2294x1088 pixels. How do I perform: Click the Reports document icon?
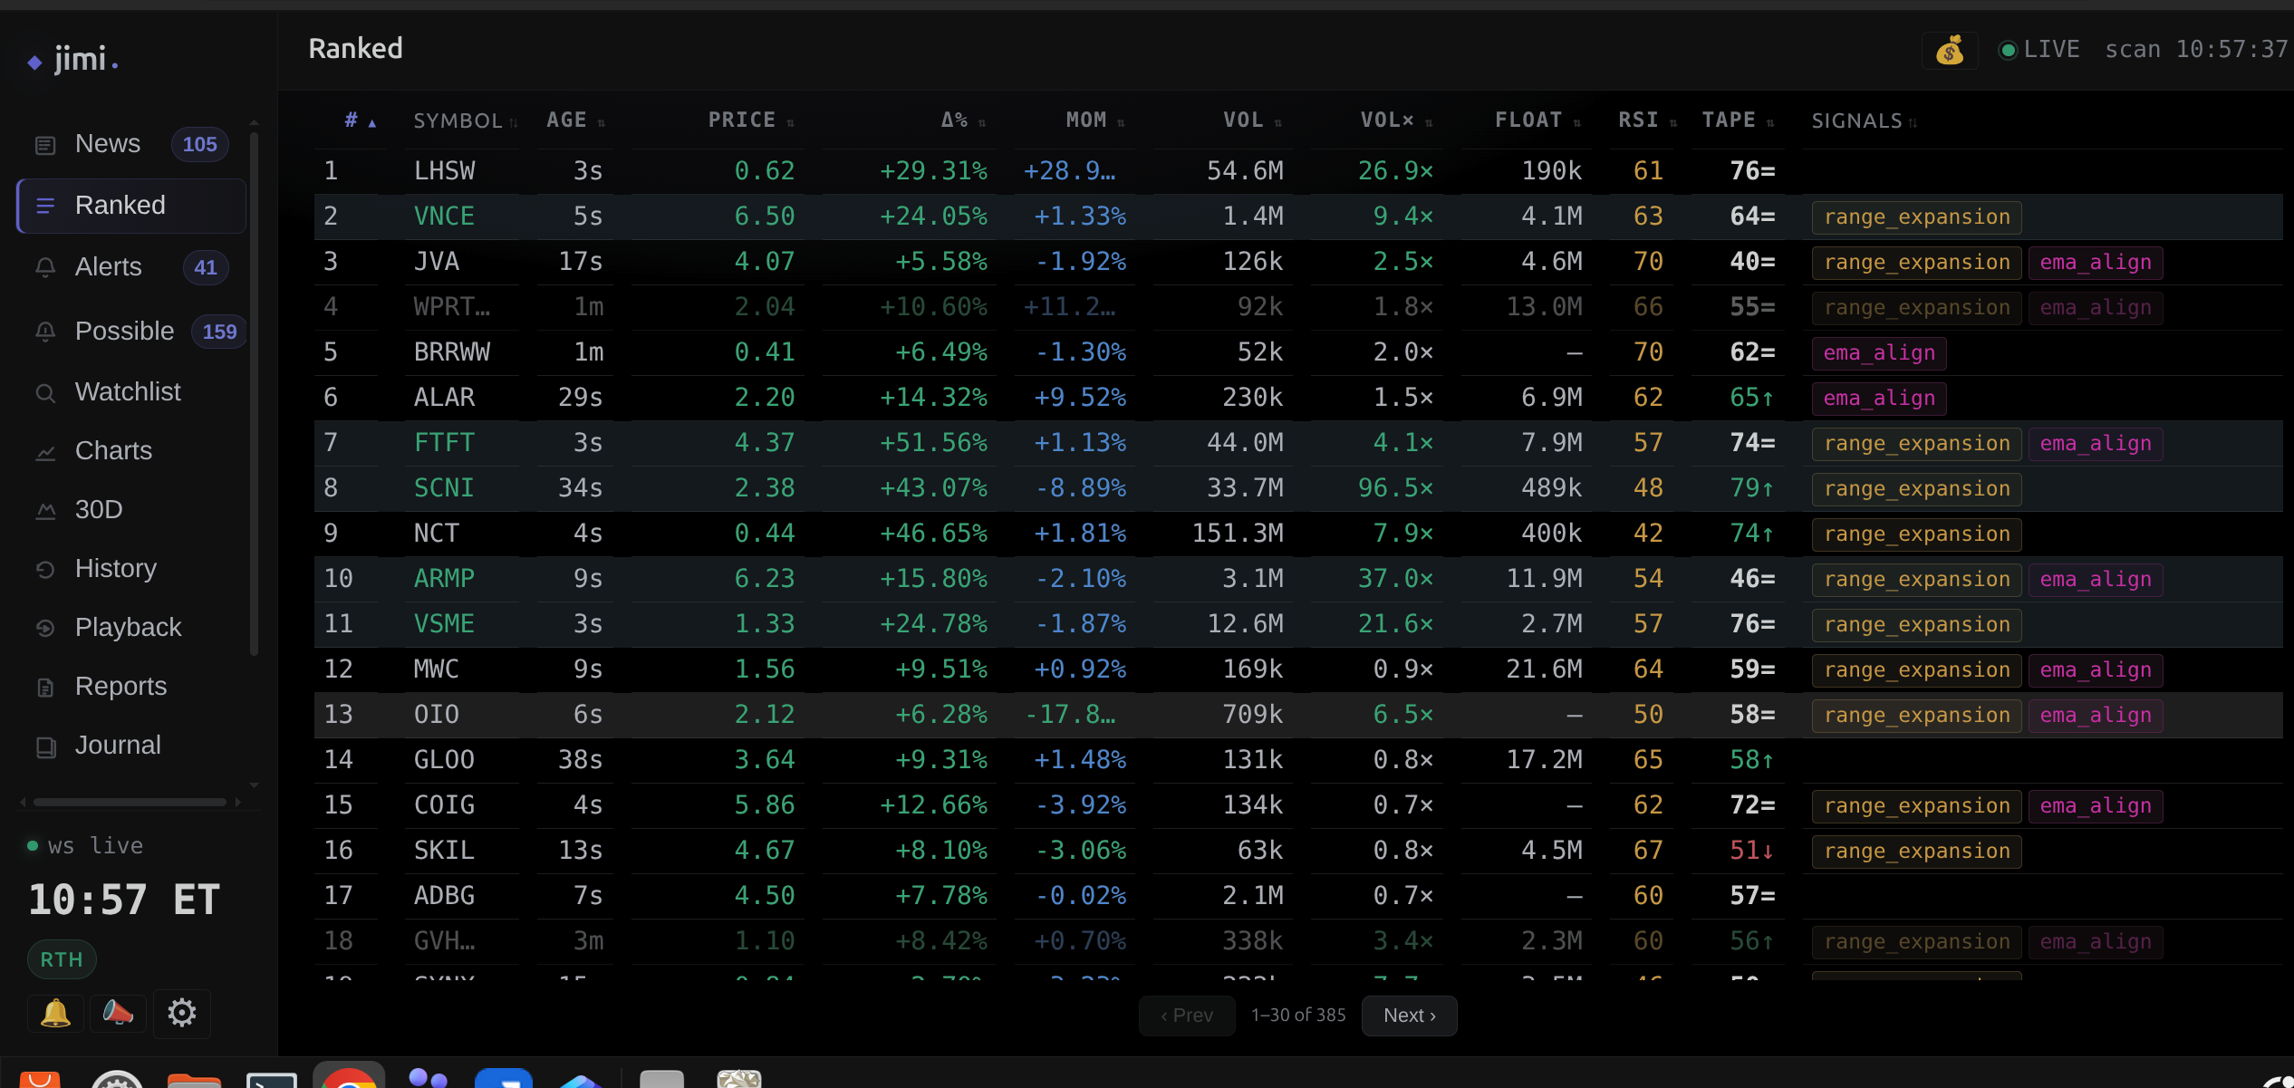[45, 688]
